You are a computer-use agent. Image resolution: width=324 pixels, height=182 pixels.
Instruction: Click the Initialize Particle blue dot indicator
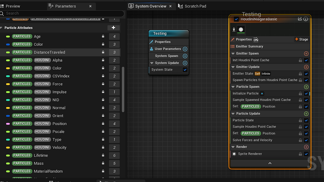click(262, 93)
